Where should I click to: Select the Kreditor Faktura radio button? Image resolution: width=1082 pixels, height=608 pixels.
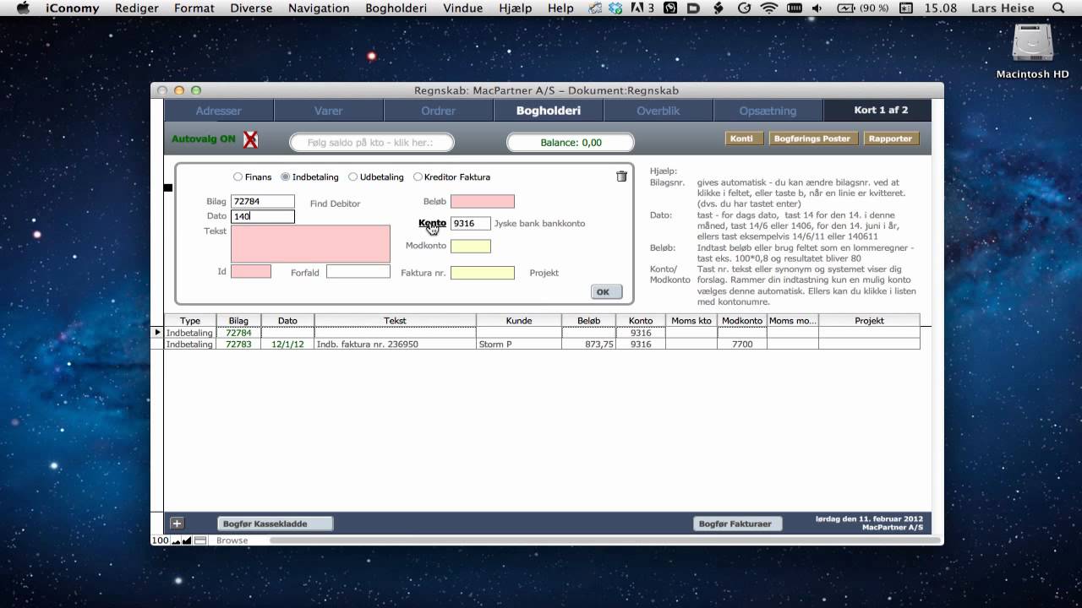(x=418, y=177)
